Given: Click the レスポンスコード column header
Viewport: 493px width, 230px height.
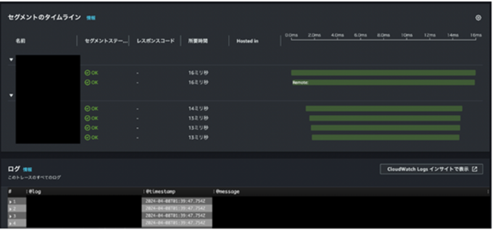Looking at the screenshot, I should point(155,41).
